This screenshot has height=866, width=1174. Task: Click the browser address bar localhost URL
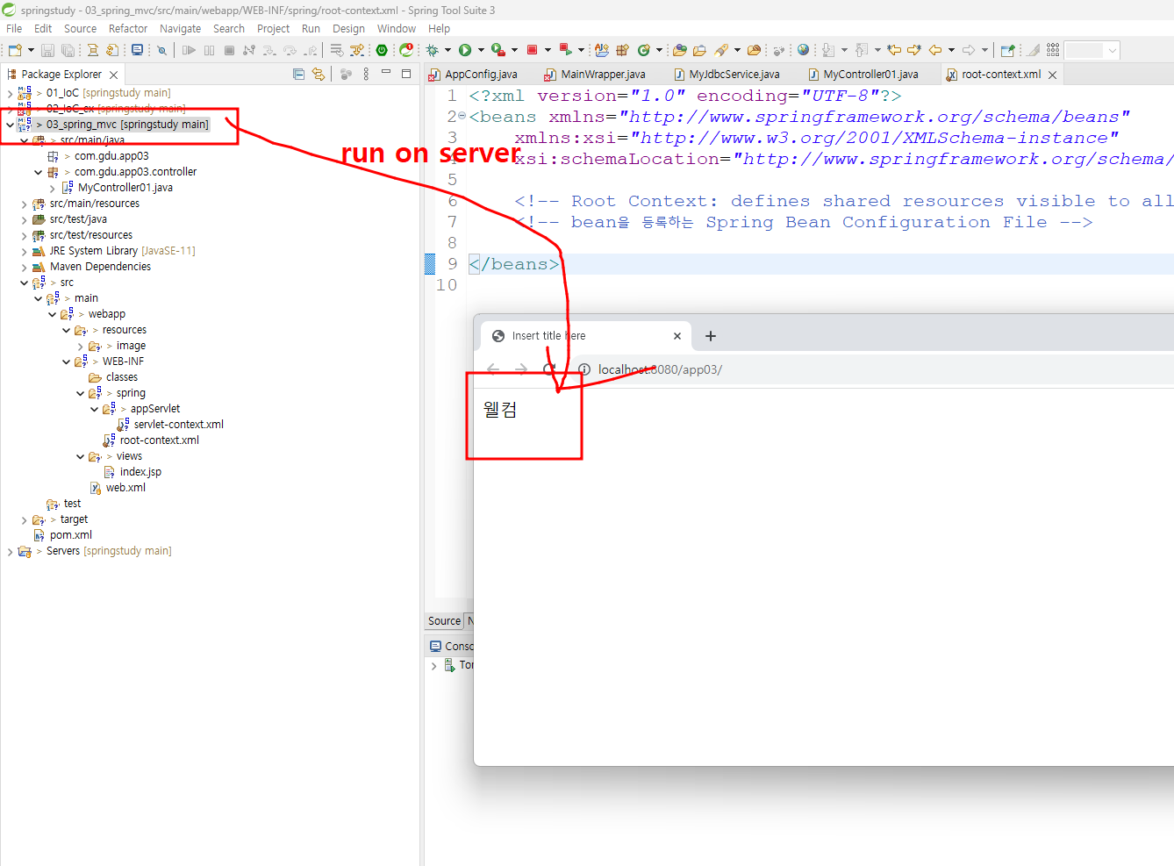tap(660, 369)
